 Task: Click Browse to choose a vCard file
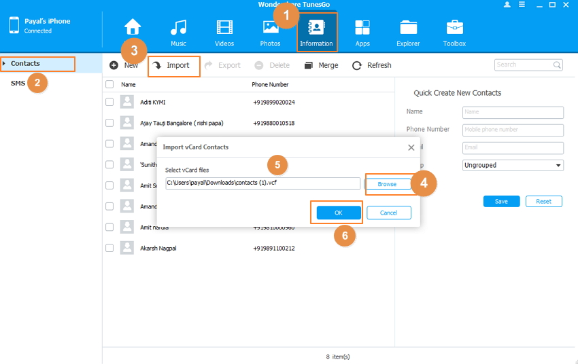point(387,184)
